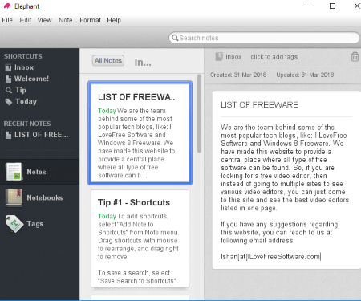Viewport: 361px width, 301px height.
Task: Open the View menu
Action: point(44,20)
